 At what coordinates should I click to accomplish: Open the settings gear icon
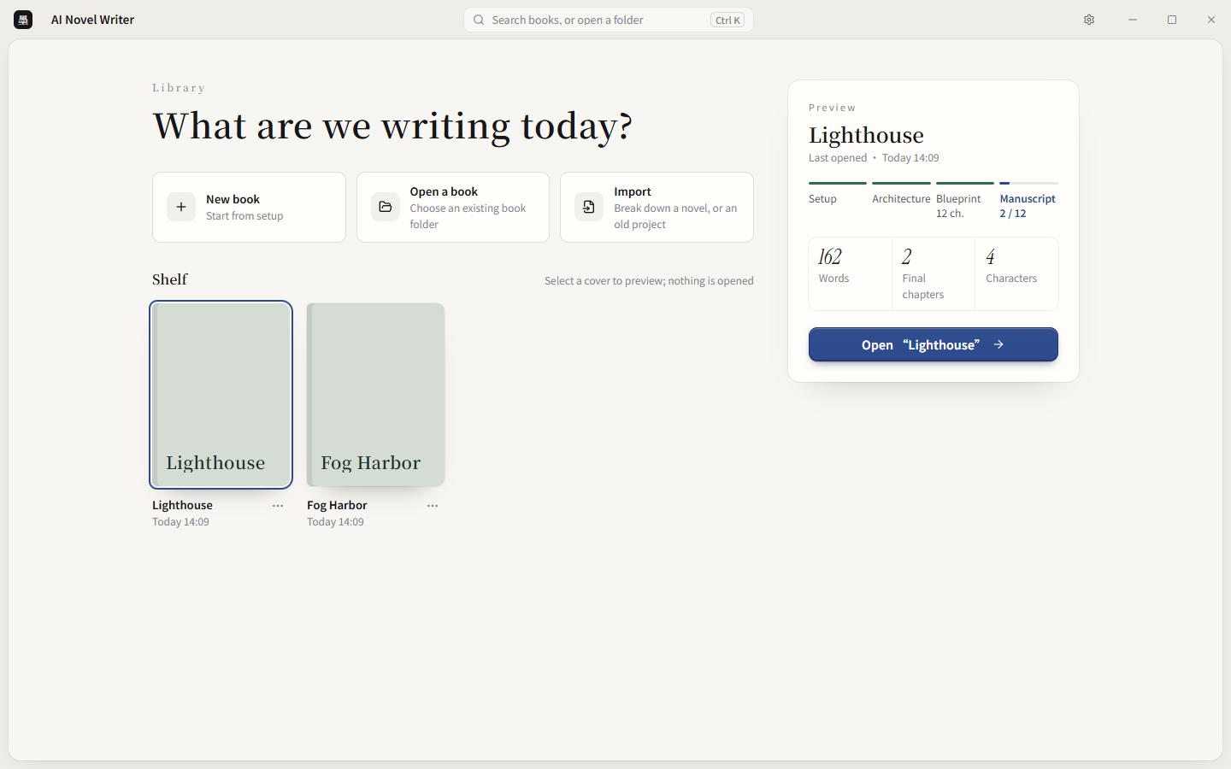[1089, 20]
